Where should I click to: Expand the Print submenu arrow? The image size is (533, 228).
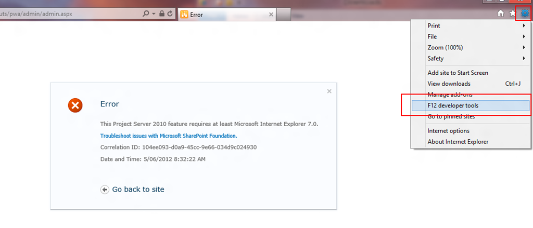pyautogui.click(x=524, y=26)
